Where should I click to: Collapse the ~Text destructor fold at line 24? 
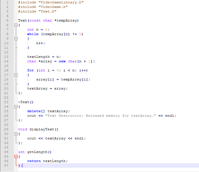point(16,107)
